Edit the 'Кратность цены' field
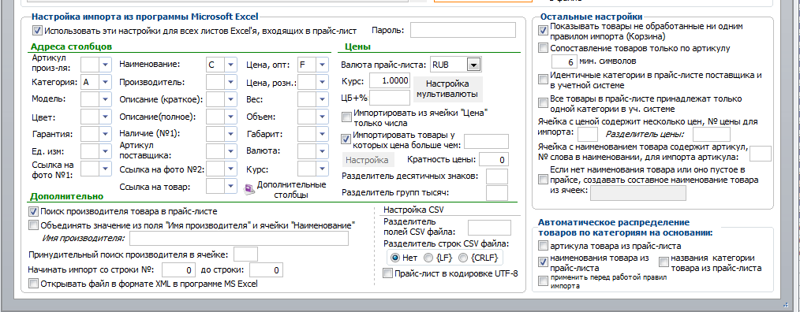 (x=493, y=160)
